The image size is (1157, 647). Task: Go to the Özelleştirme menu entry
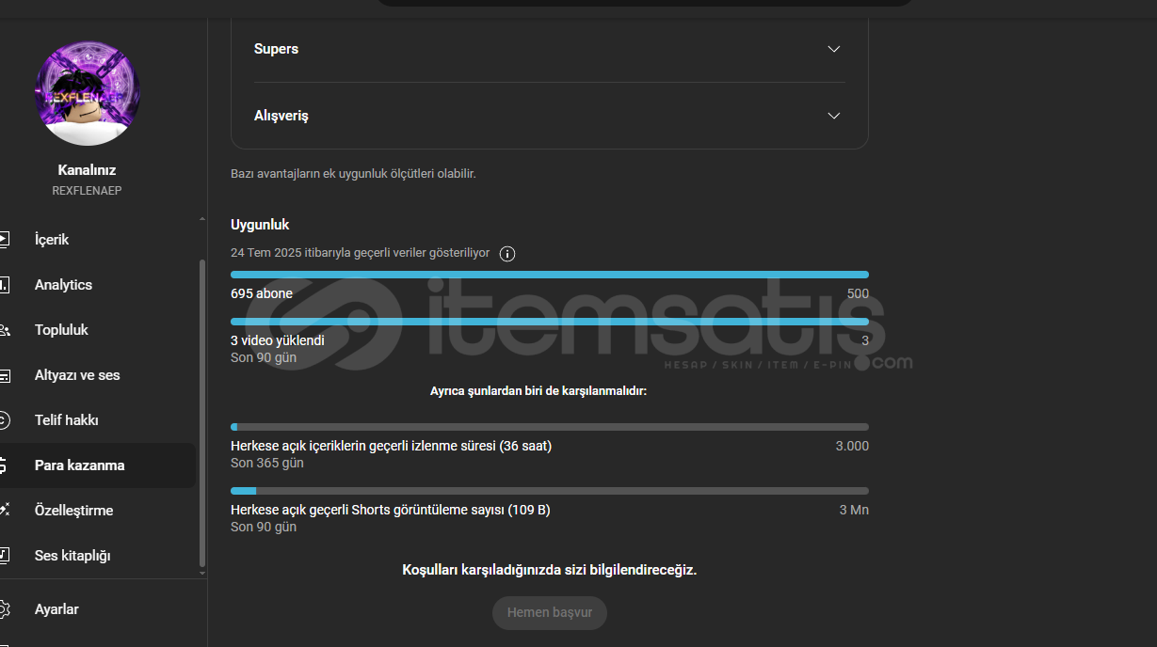(73, 511)
